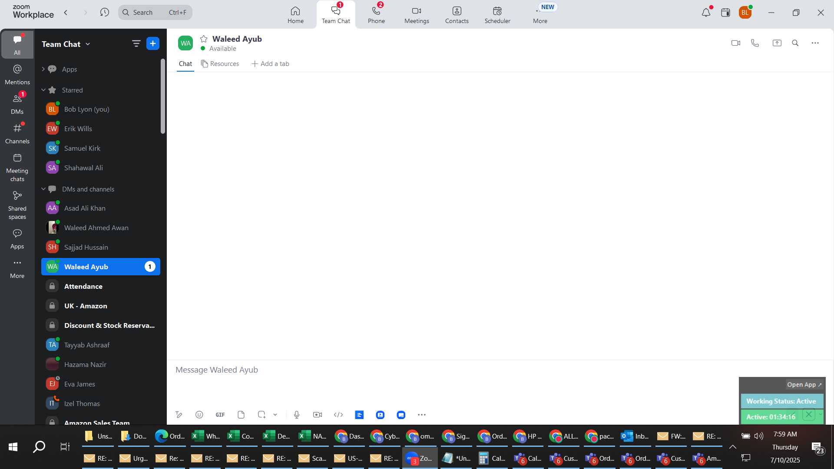Viewport: 834px width, 469px height.
Task: Go back with the navigation arrow
Action: tap(66, 12)
